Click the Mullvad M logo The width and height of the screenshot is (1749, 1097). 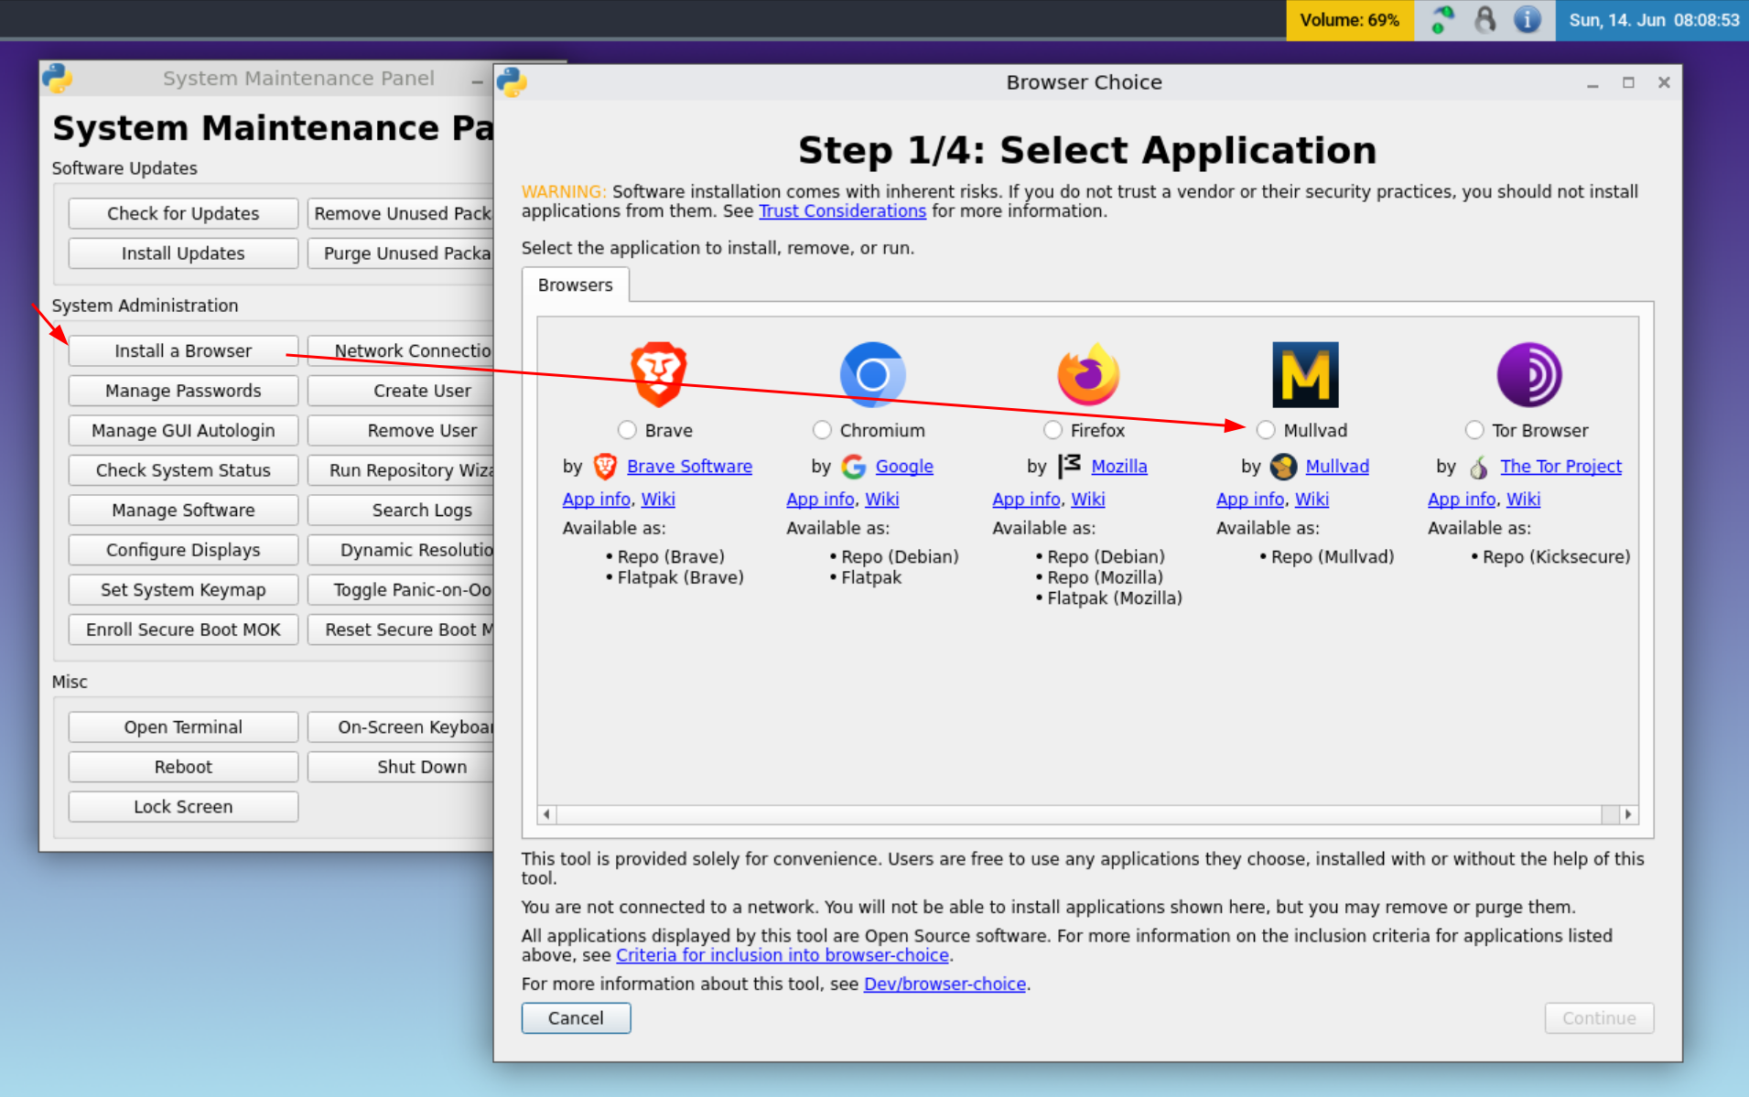coord(1305,374)
